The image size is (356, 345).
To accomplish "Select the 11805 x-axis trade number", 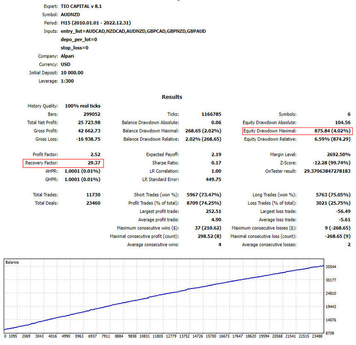I will point(158,336).
